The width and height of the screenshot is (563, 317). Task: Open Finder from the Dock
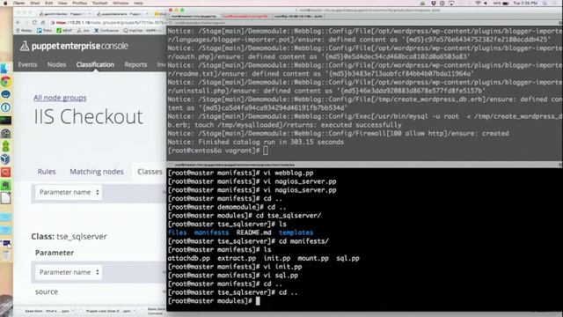(x=5, y=69)
